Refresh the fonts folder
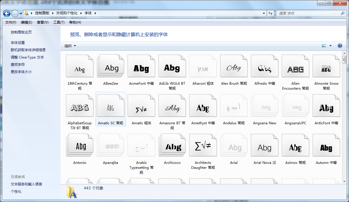The image size is (349, 202). (x=271, y=13)
